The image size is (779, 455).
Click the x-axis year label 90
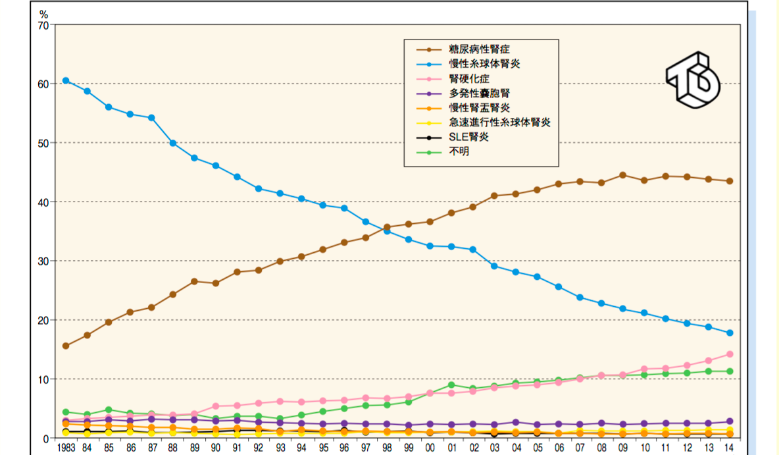(x=216, y=448)
